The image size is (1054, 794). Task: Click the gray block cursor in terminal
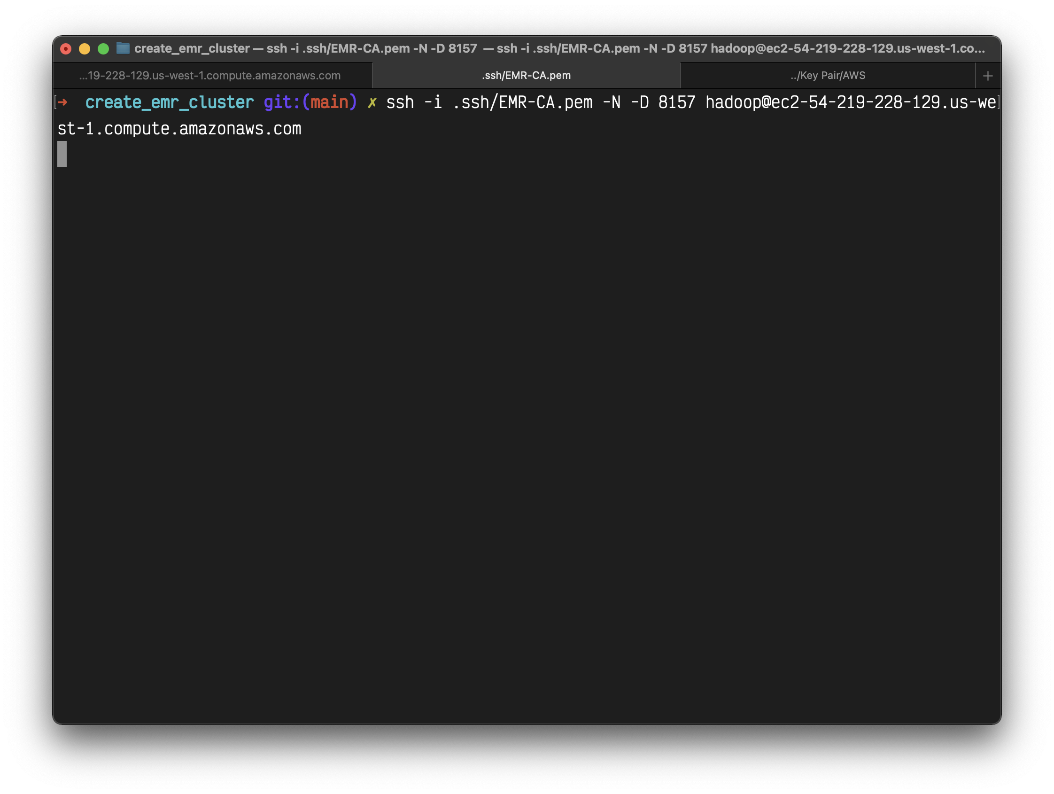pos(62,155)
